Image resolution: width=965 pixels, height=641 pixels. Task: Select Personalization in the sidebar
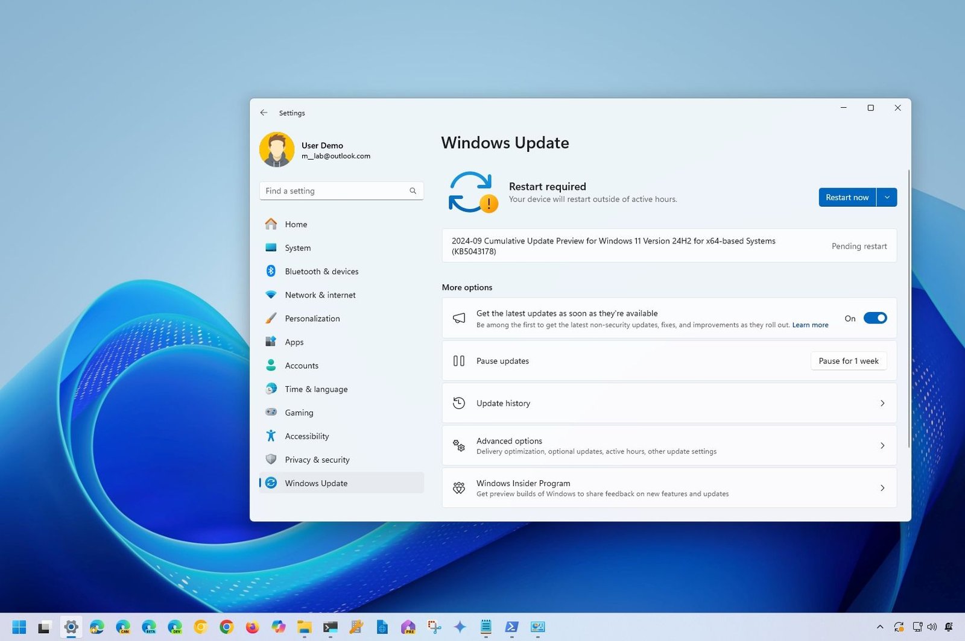click(x=341, y=318)
